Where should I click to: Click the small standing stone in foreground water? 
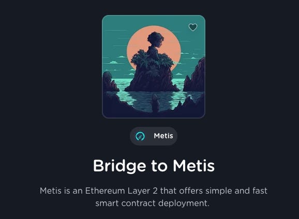coord(155,103)
